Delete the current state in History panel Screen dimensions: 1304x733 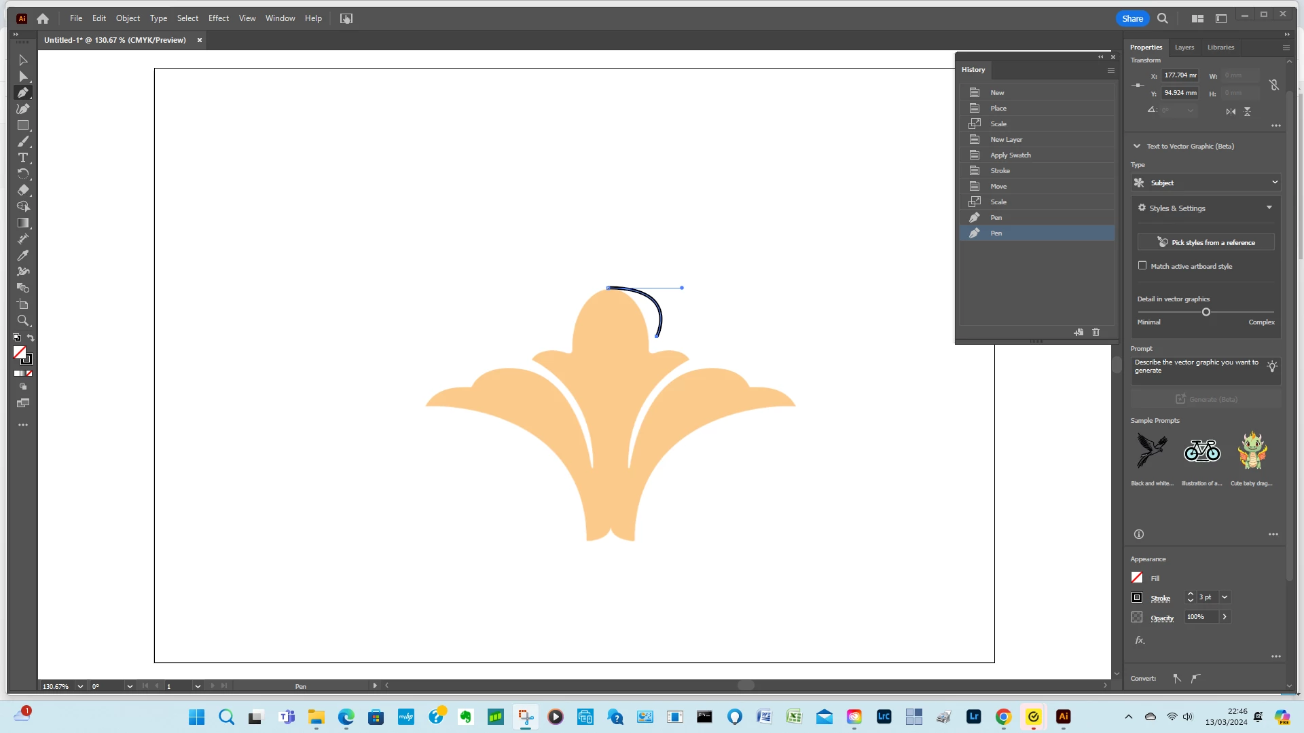click(x=1095, y=332)
